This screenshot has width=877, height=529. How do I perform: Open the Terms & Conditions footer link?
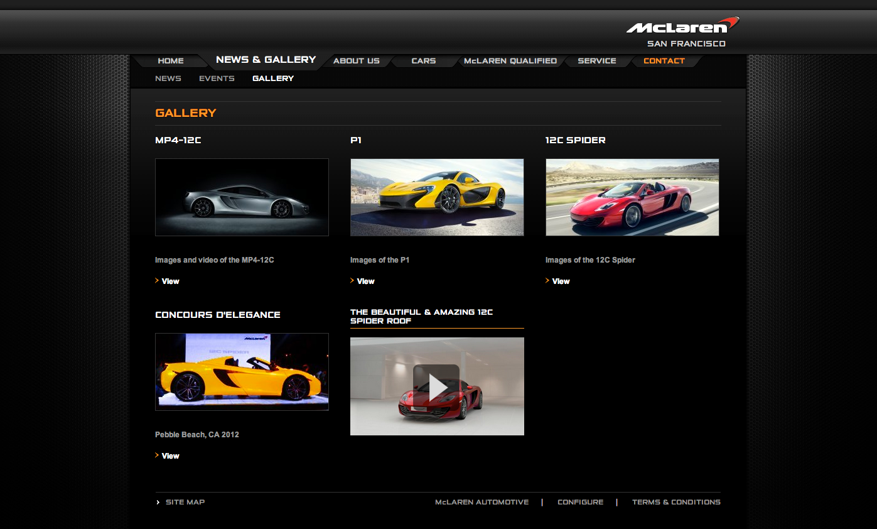click(676, 502)
